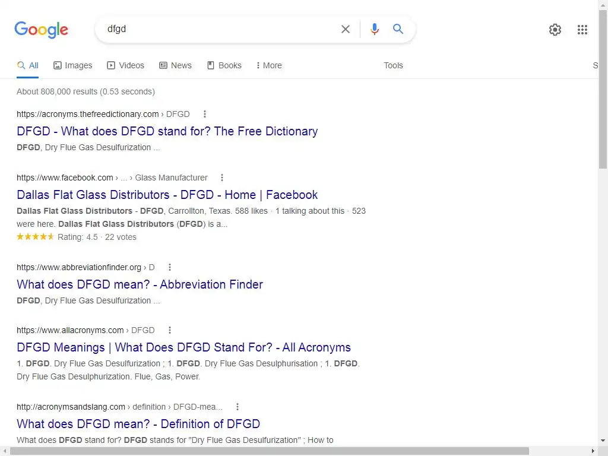Switch to Videos tab
Viewport: 608px width, 456px height.
126,65
